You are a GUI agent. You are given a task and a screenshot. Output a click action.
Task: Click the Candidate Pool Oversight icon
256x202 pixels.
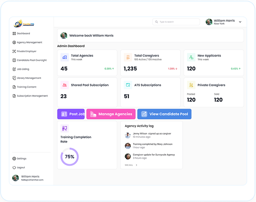pos(14,60)
